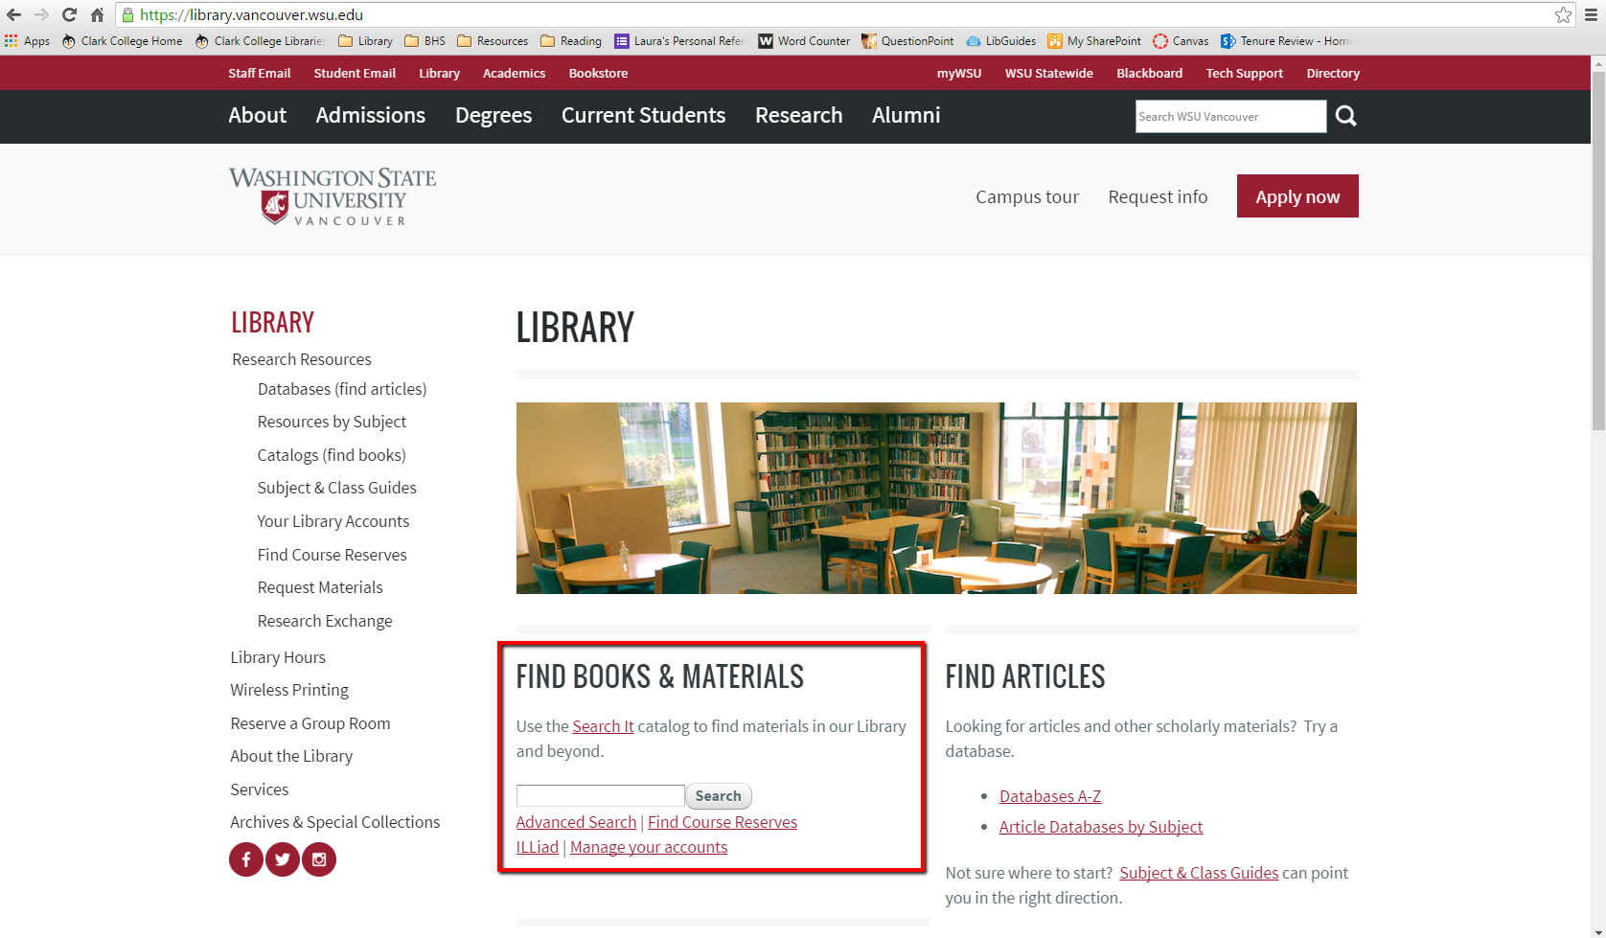Reload the page with the refresh icon
This screenshot has height=938, width=1606.
67,14
